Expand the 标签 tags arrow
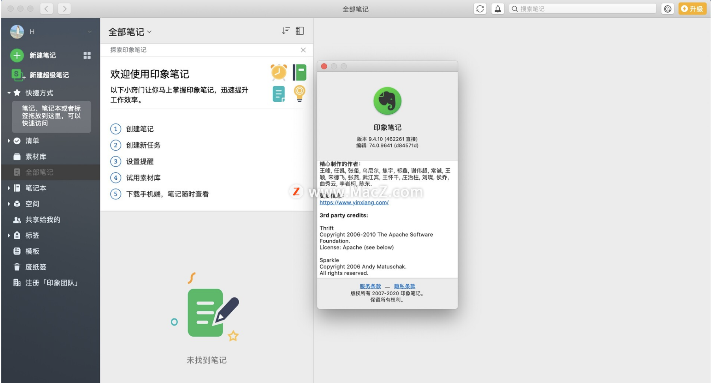Image resolution: width=711 pixels, height=383 pixels. 9,235
